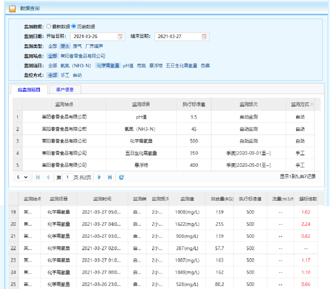
Task: Select the 悬浮物 cell in row 5
Action: [x=141, y=165]
